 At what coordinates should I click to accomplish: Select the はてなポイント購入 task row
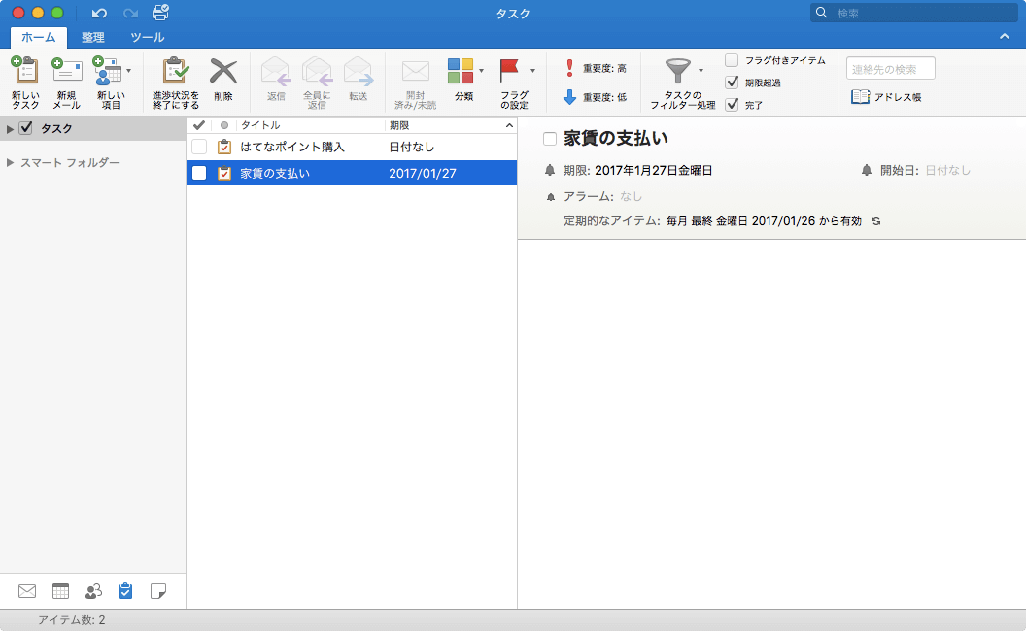(352, 147)
